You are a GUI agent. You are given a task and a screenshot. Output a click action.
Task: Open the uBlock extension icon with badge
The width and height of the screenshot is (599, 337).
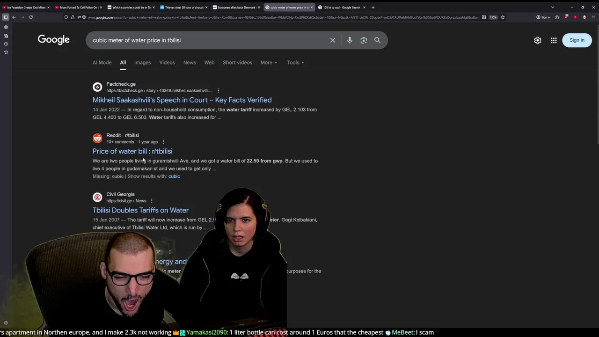point(566,17)
